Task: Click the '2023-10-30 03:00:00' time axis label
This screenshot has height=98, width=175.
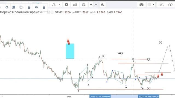Action: click(148, 96)
